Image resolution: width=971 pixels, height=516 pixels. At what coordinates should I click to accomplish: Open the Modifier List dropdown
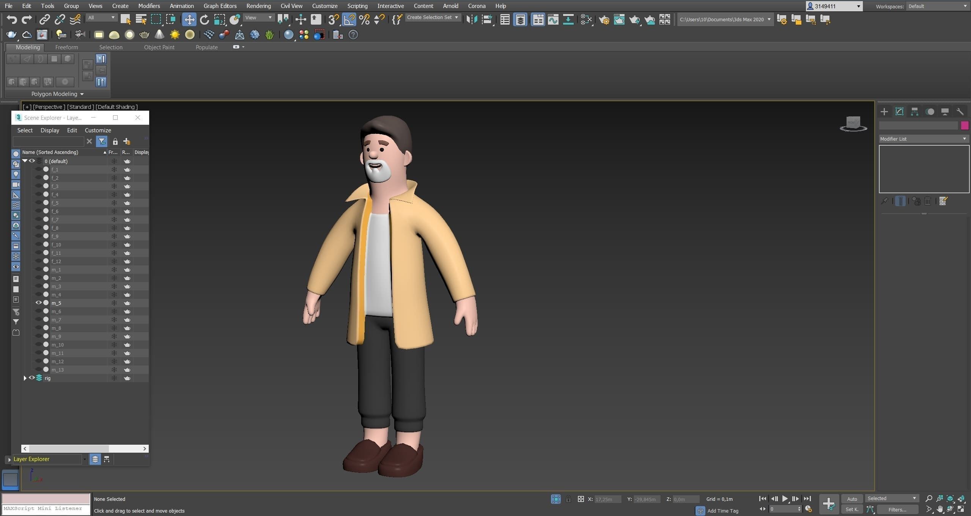924,139
